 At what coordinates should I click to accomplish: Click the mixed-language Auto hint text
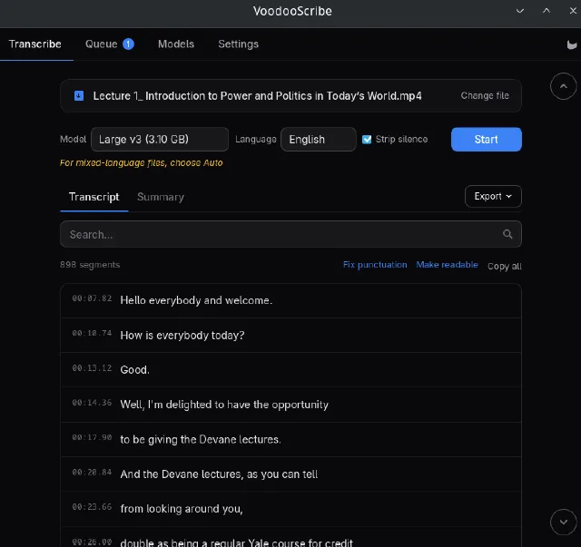(142, 163)
